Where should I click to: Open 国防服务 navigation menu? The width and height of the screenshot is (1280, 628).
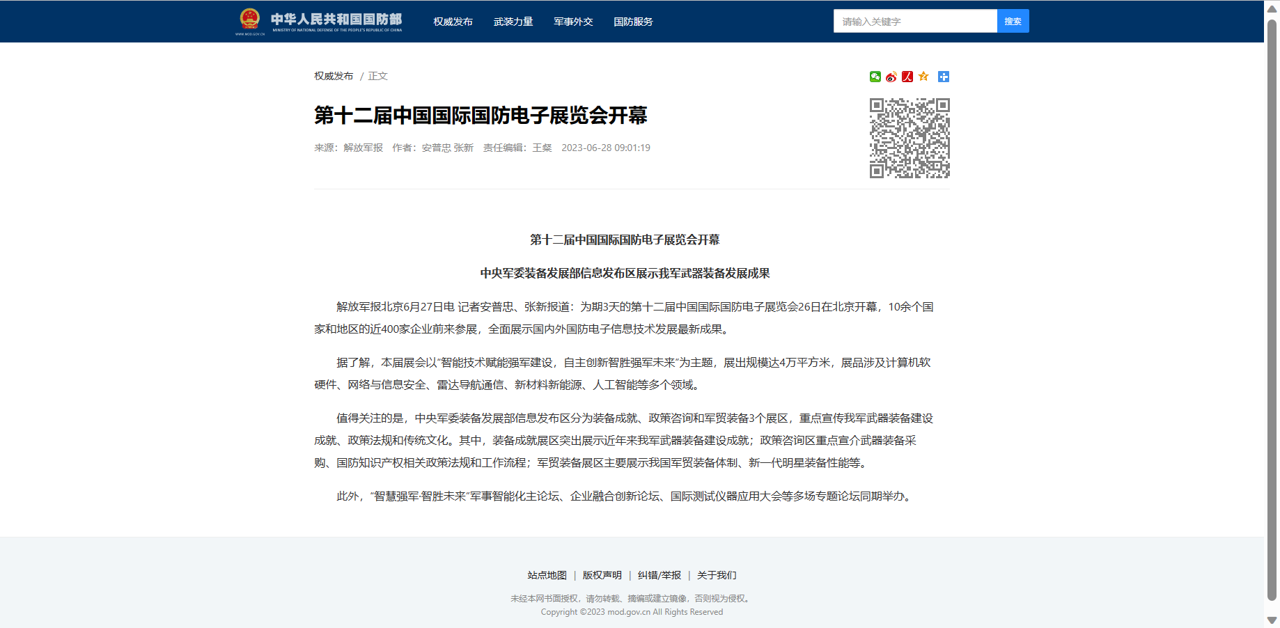633,22
